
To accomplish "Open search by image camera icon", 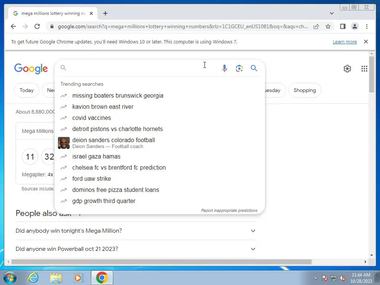I will point(239,68).
